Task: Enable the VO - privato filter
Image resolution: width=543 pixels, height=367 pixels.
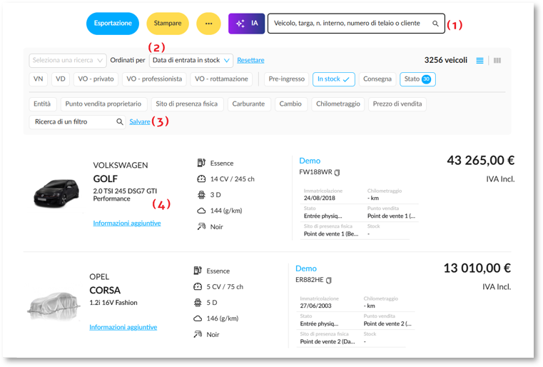Action: 96,79
